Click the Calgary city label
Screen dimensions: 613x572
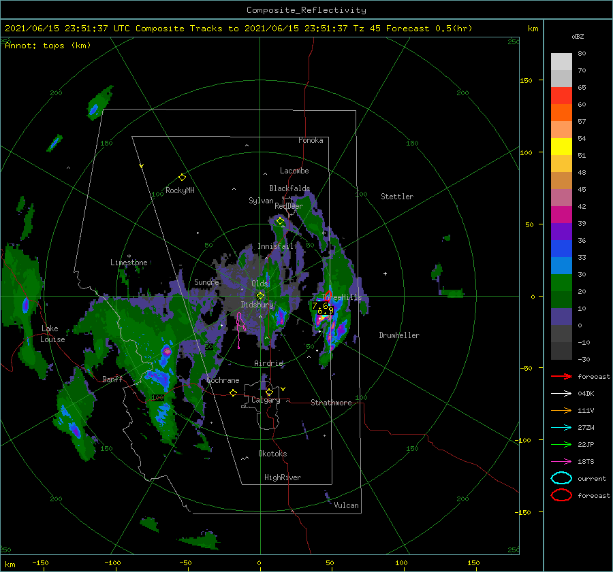point(266,400)
